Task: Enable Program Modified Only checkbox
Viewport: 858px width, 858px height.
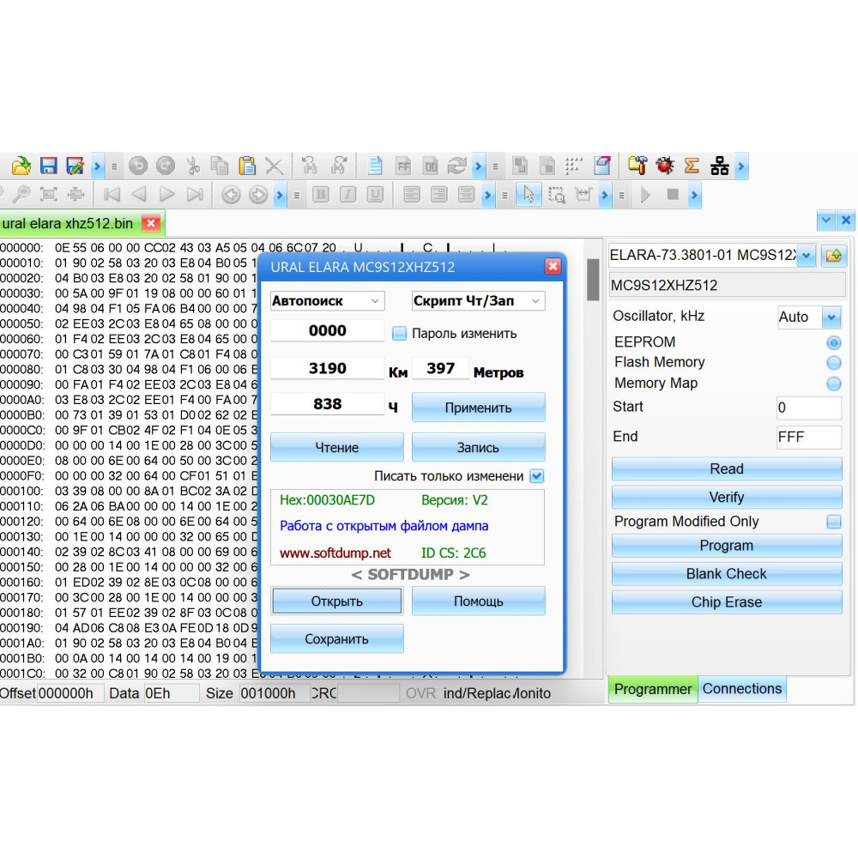Action: 834,522
